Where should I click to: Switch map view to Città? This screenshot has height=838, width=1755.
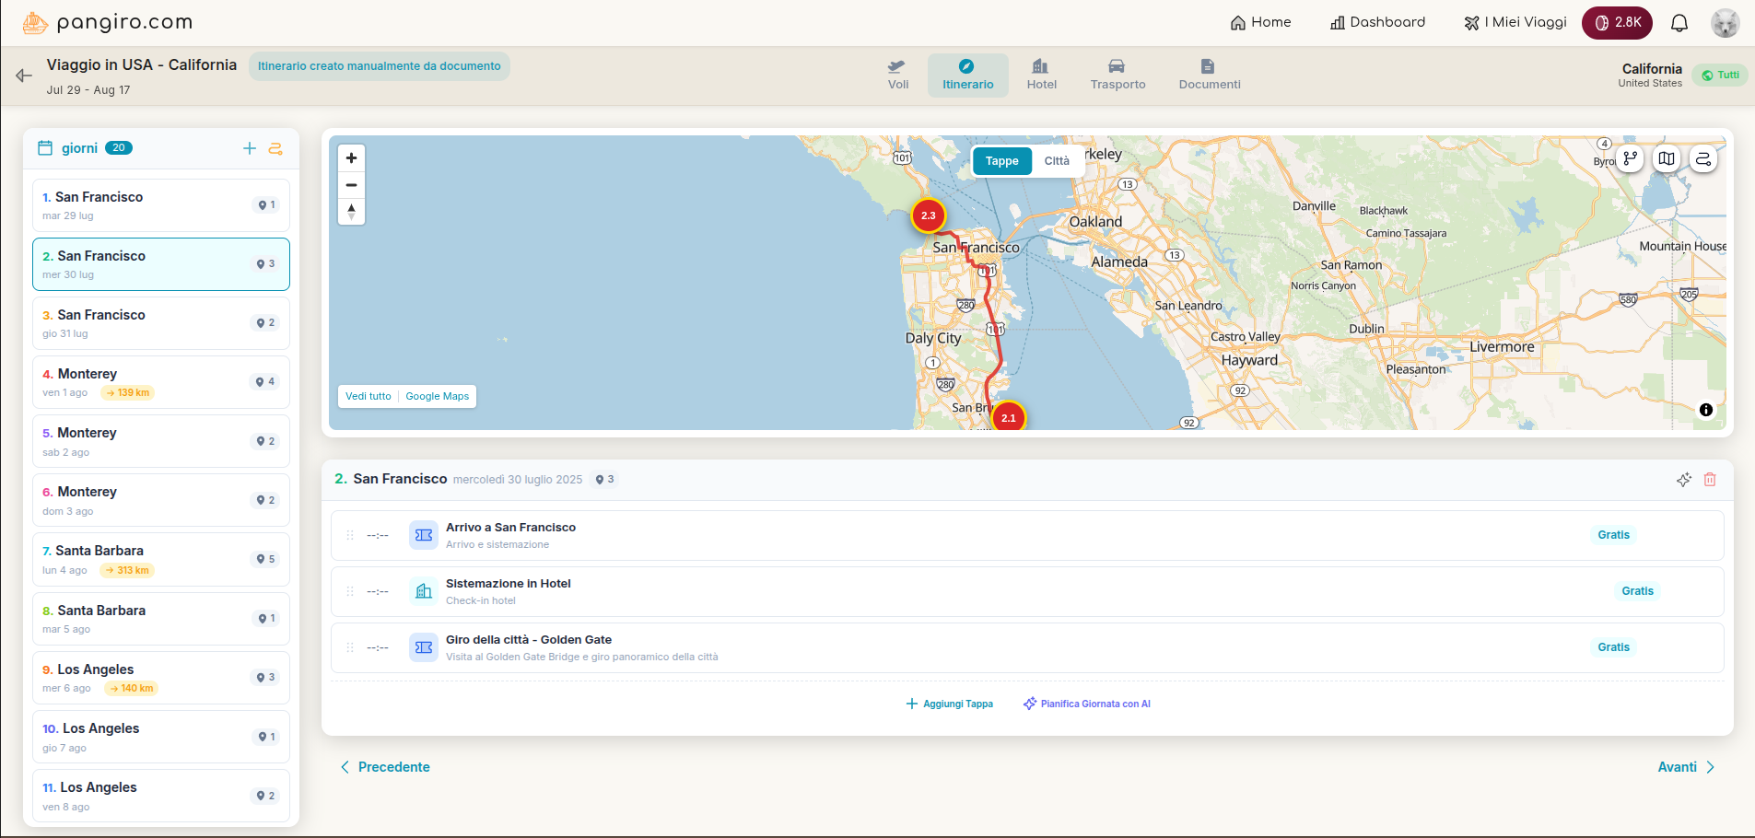[1057, 161]
